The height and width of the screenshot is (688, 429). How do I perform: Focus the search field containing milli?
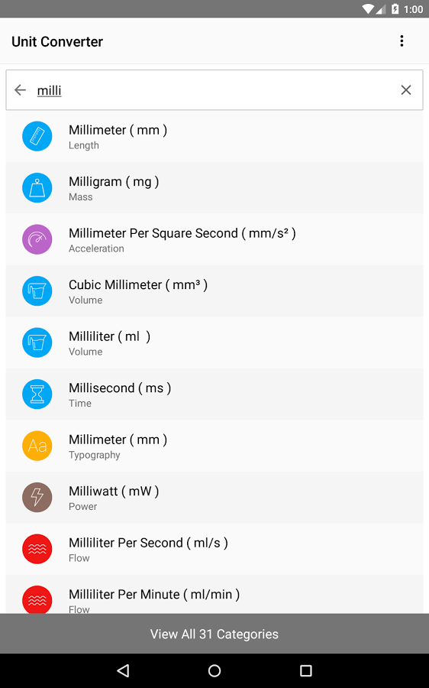[x=214, y=90]
